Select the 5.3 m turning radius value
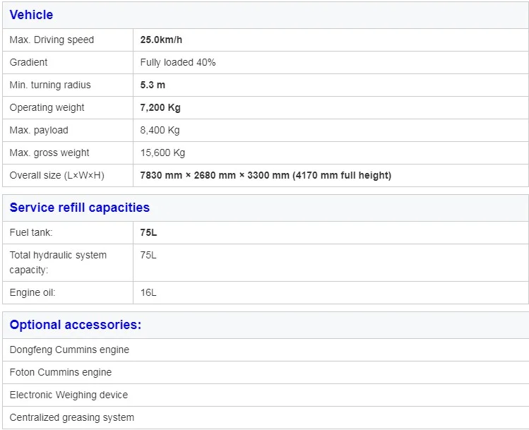Image resolution: width=529 pixels, height=430 pixels. point(153,85)
